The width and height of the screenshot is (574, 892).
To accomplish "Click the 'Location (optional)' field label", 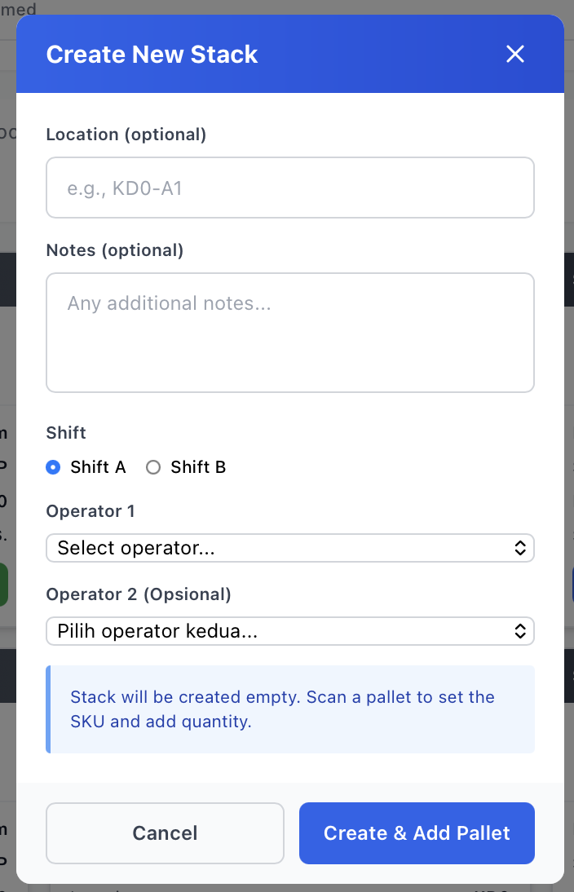I will pos(126,135).
